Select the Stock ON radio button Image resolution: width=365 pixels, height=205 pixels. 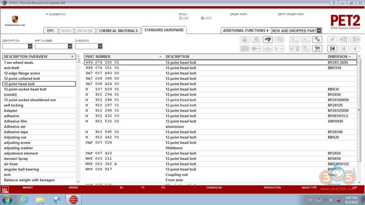[x=181, y=18]
